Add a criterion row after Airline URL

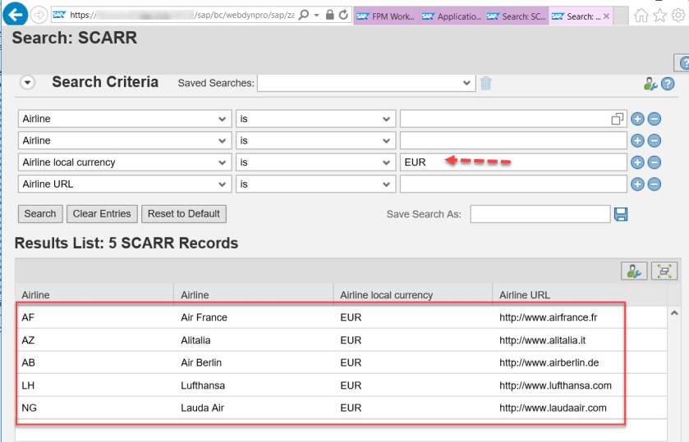[x=637, y=185]
